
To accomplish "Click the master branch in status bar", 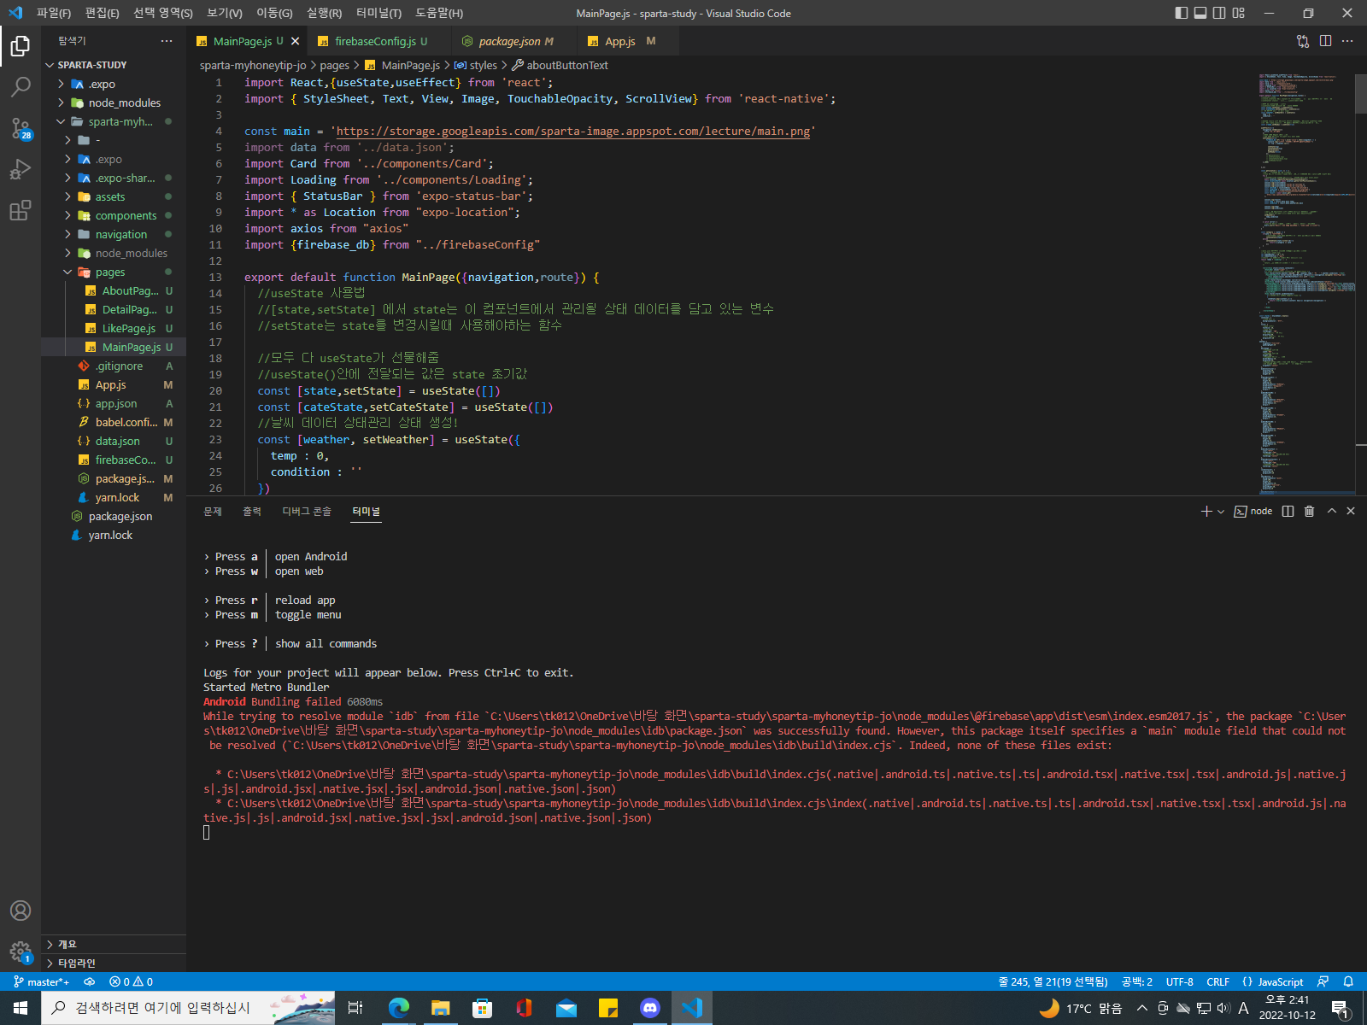I will tap(41, 981).
